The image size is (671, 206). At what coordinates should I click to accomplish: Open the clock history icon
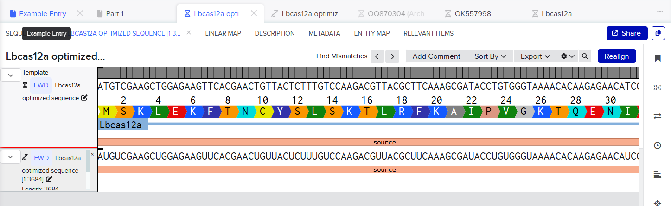(x=657, y=145)
